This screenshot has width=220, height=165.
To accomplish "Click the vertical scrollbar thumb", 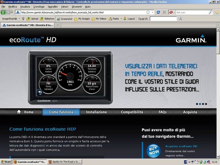I will pyautogui.click(x=218, y=43).
